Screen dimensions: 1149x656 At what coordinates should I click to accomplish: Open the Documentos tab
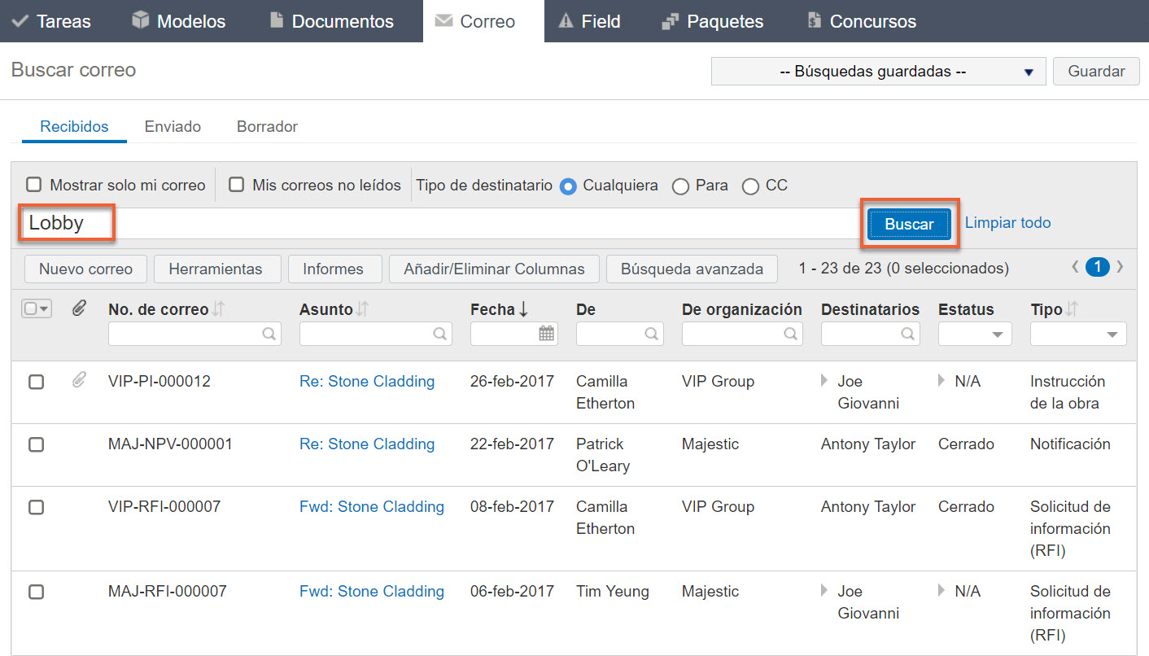(x=330, y=21)
